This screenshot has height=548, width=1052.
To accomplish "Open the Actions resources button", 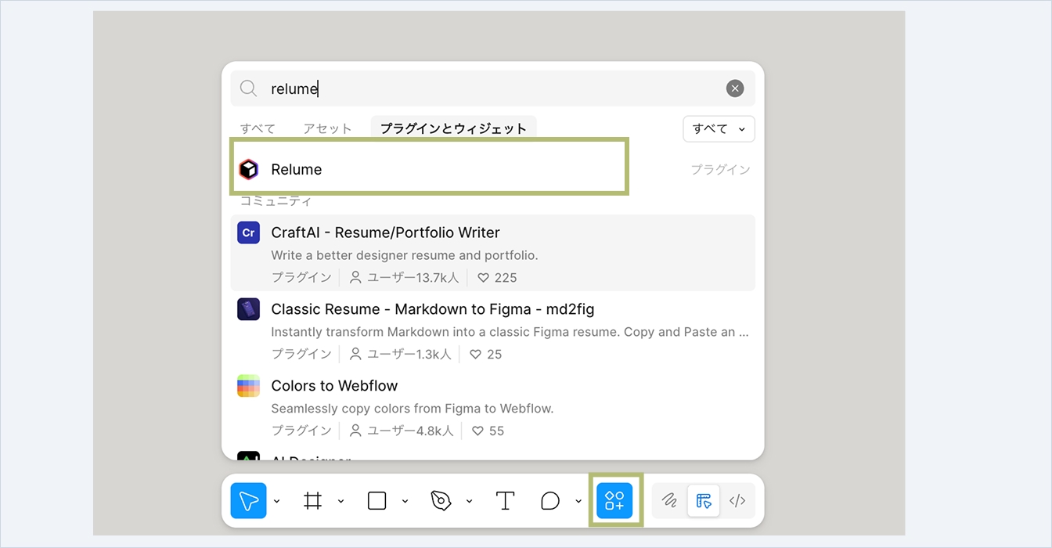I will click(x=614, y=501).
